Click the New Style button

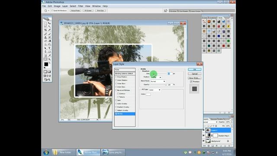pos(194,78)
